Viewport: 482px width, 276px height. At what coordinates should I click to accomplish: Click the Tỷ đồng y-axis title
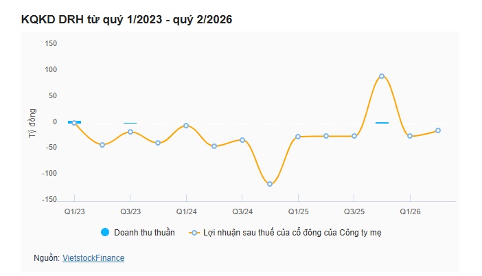coord(32,124)
